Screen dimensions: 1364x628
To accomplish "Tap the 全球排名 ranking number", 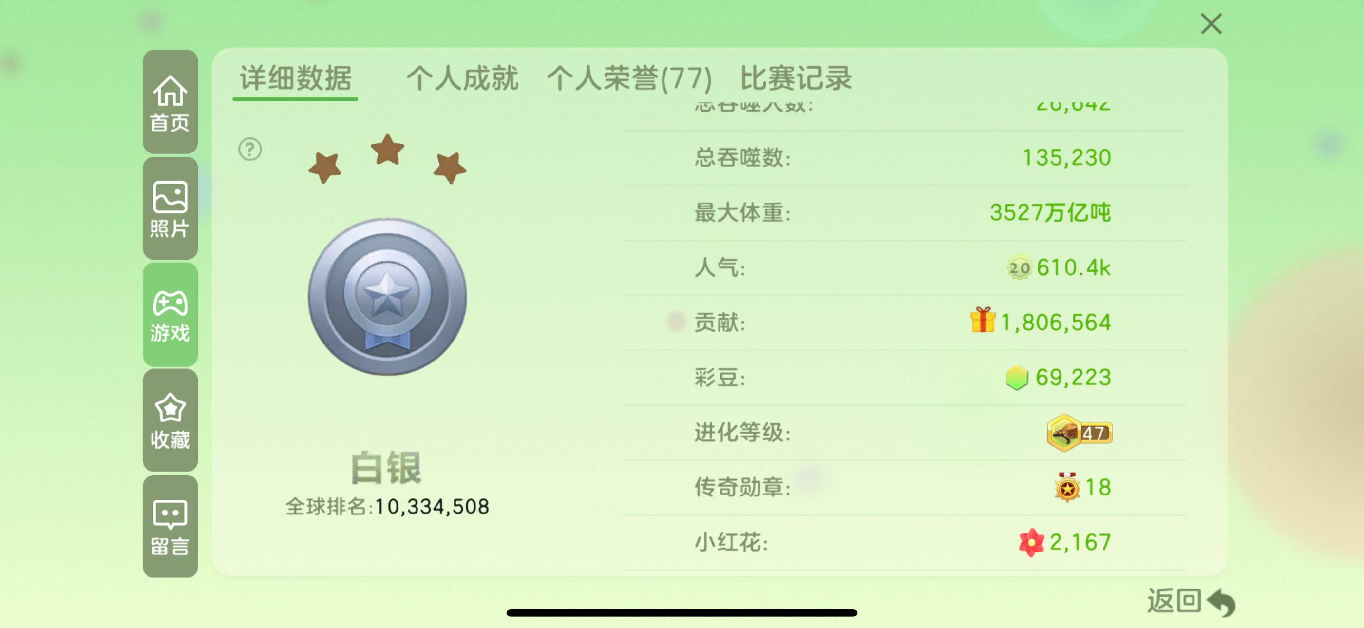I will coord(432,507).
